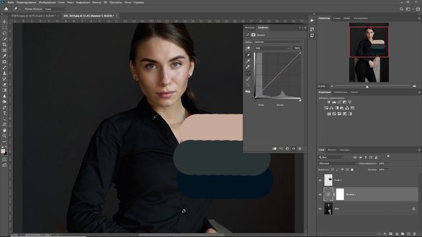Image resolution: width=422 pixels, height=237 pixels.
Task: Add a Hue/Saturation adjustment
Action: click(x=326, y=108)
